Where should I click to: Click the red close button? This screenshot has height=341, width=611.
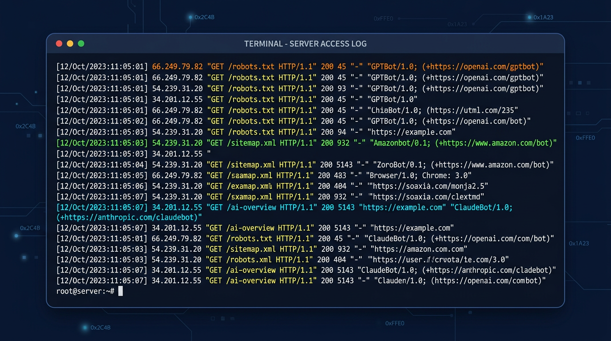tap(59, 44)
